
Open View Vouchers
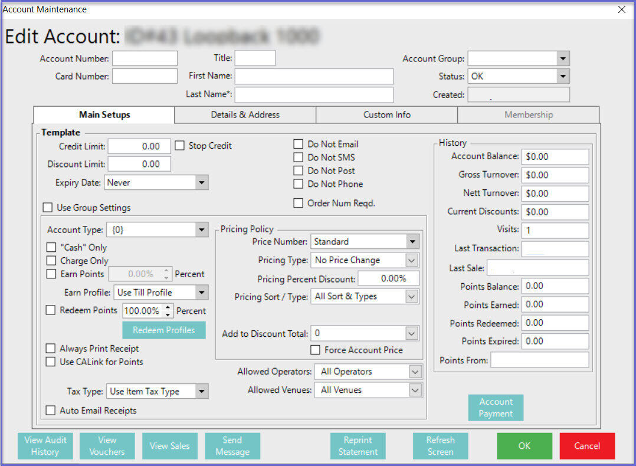pyautogui.click(x=107, y=446)
